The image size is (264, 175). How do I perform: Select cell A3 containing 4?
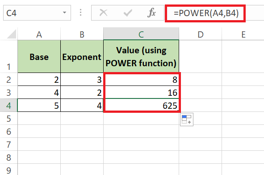[39, 93]
